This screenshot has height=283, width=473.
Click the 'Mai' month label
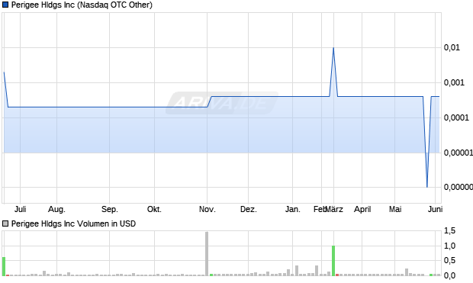pos(395,209)
